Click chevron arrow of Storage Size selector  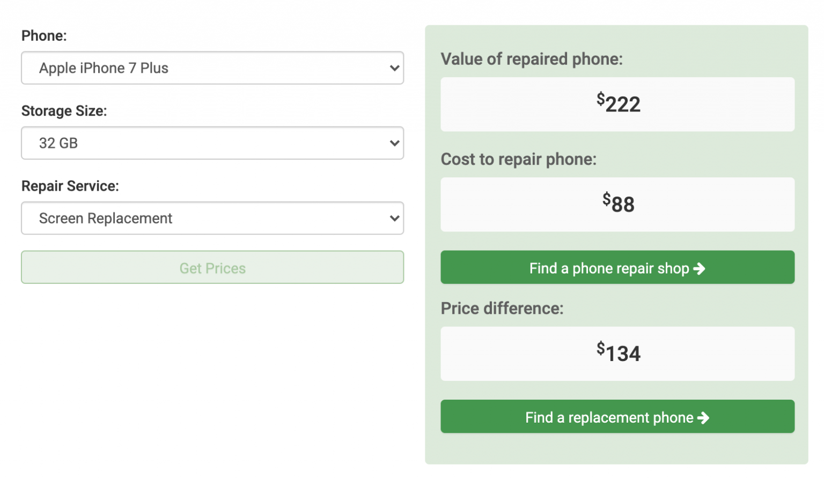point(394,143)
